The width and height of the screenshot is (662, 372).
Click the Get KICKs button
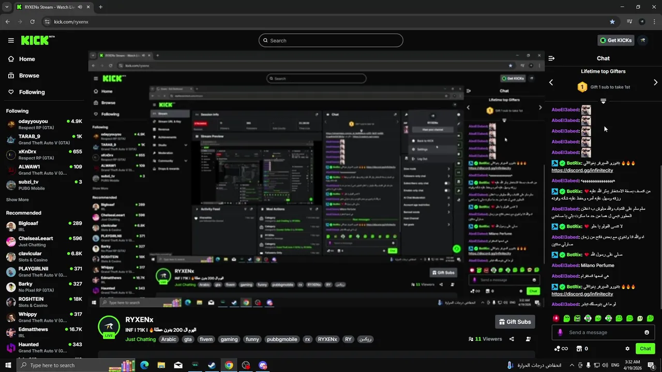(615, 40)
